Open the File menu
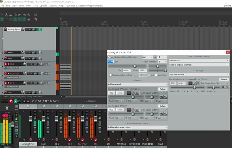Viewport: 232px width, 148px height. [x=2, y=6]
